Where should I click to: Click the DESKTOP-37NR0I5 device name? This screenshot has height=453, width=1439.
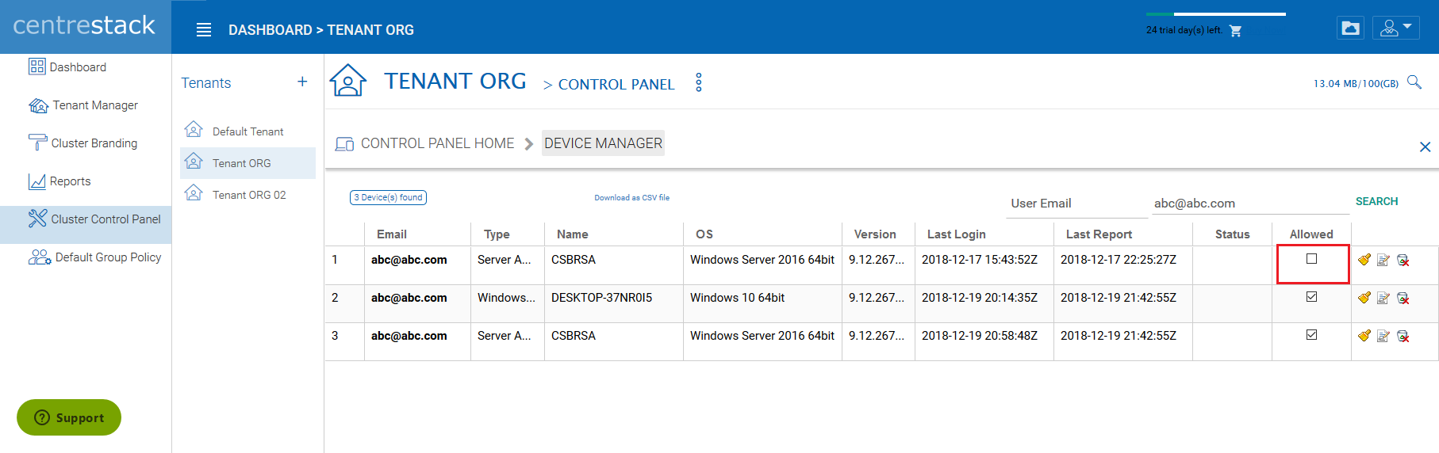(601, 298)
